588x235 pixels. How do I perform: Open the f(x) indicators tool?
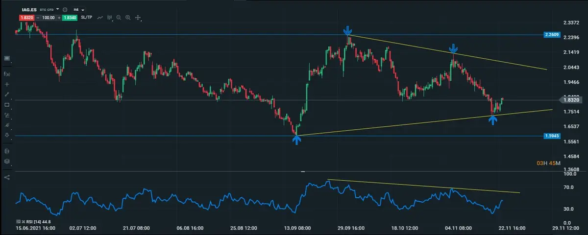tap(7, 74)
